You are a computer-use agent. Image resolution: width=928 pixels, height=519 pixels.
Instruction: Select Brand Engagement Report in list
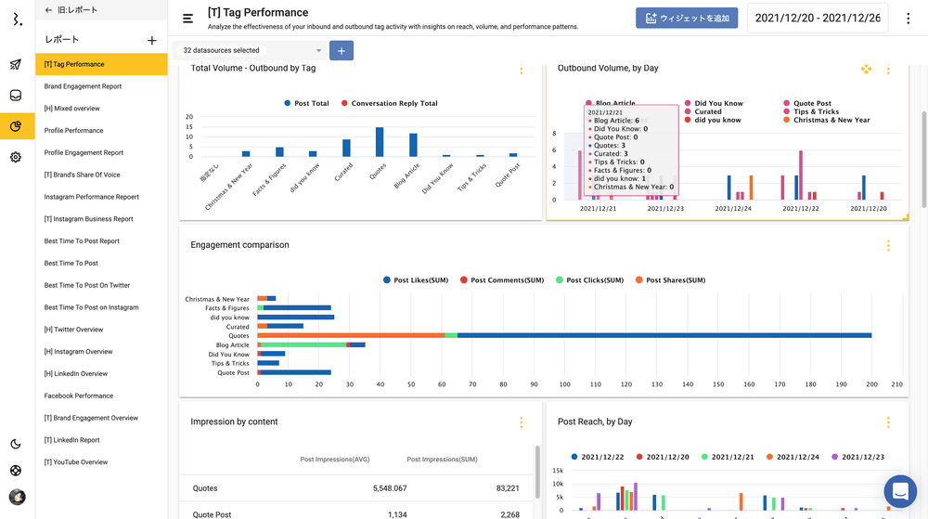point(83,86)
